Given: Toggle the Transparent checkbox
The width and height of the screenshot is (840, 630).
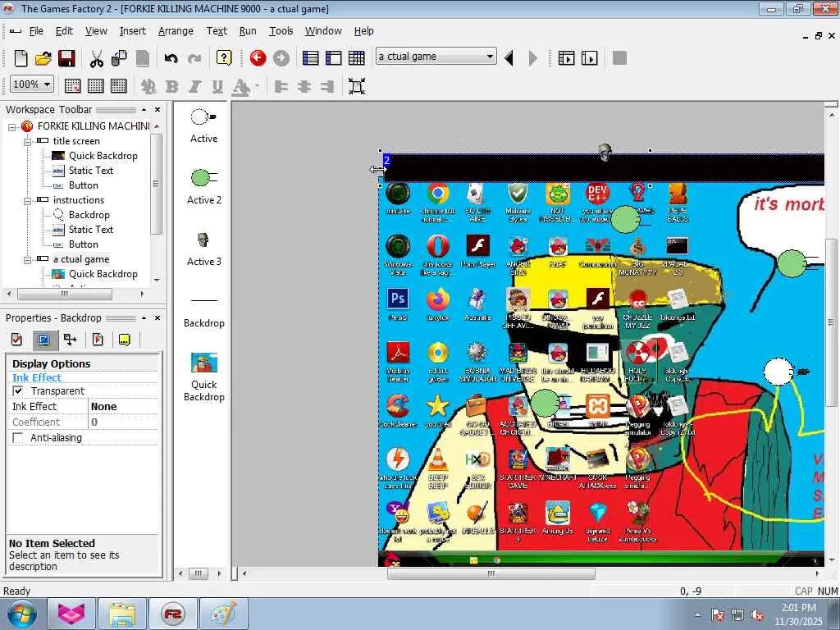Looking at the screenshot, I should click(x=18, y=391).
